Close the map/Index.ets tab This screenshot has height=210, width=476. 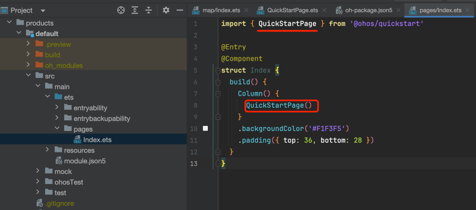coord(246,10)
